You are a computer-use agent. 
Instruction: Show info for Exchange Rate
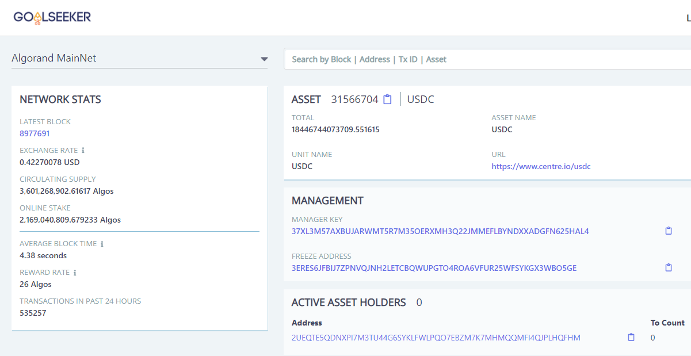click(83, 151)
